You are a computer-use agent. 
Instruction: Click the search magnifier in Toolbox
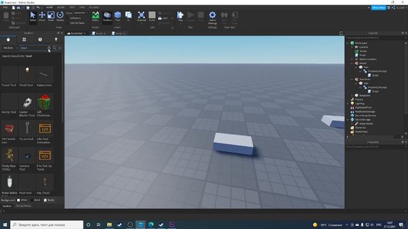pos(55,48)
